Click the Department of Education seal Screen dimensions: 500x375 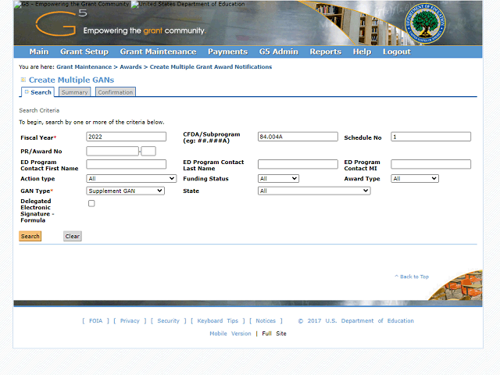tap(425, 23)
